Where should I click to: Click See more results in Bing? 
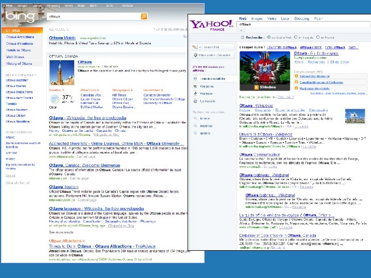[x=61, y=232]
